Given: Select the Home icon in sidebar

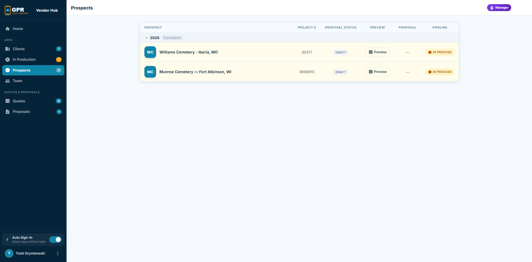Looking at the screenshot, I should click(7, 29).
